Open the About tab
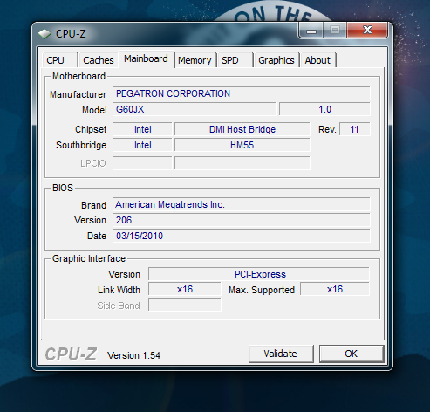The height and width of the screenshot is (412, 430). point(317,60)
